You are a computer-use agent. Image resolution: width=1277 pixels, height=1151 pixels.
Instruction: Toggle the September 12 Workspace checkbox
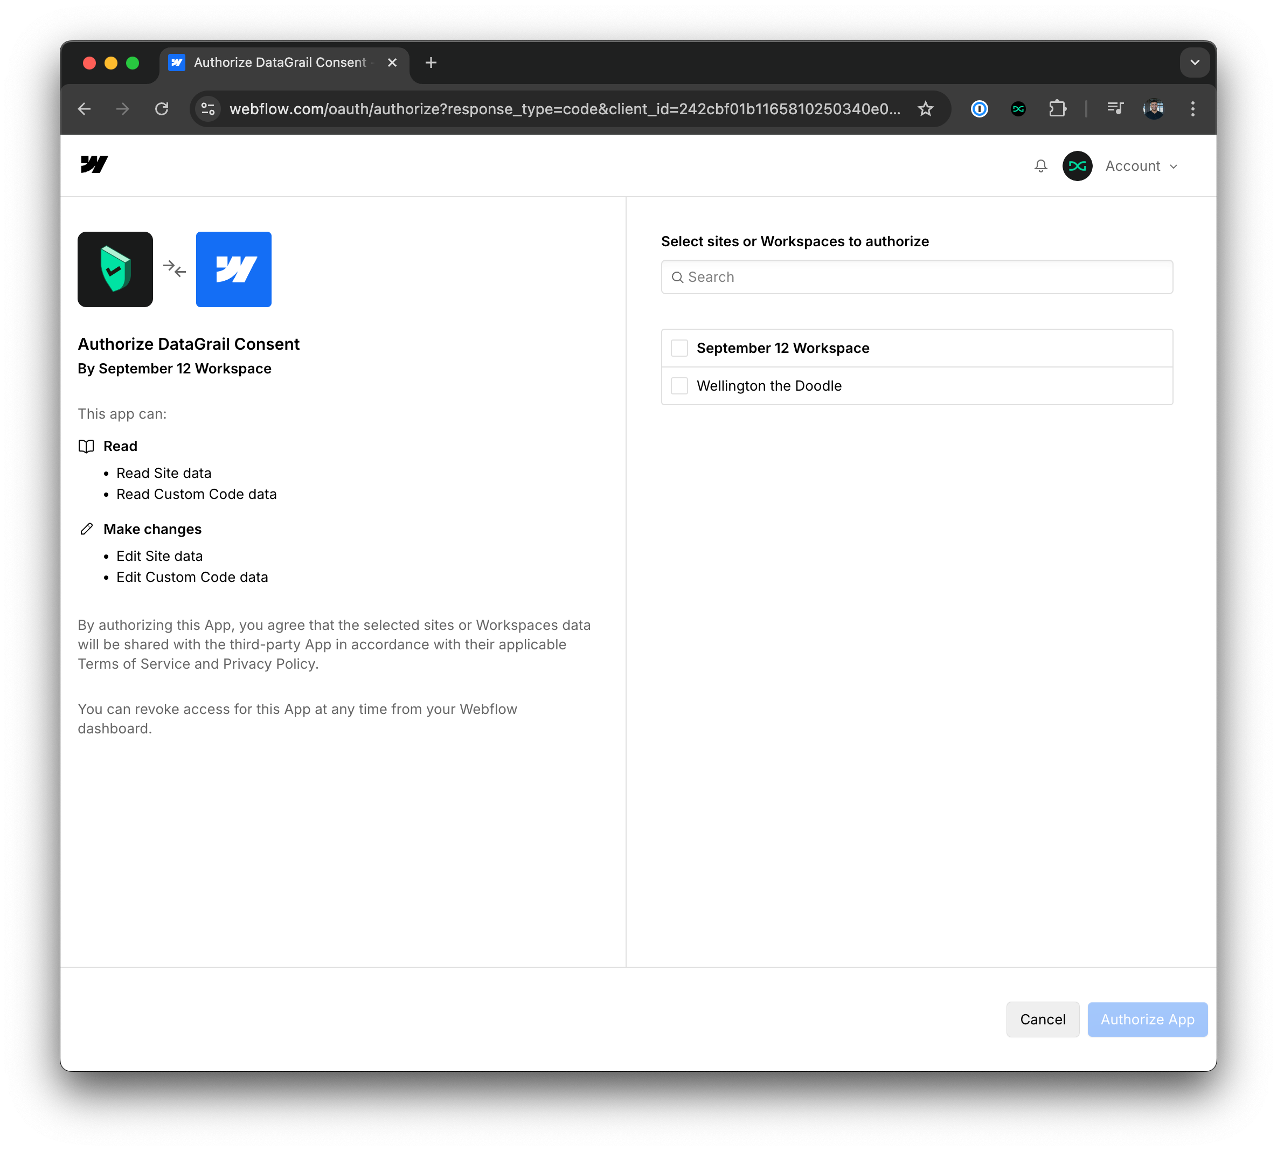pyautogui.click(x=678, y=348)
